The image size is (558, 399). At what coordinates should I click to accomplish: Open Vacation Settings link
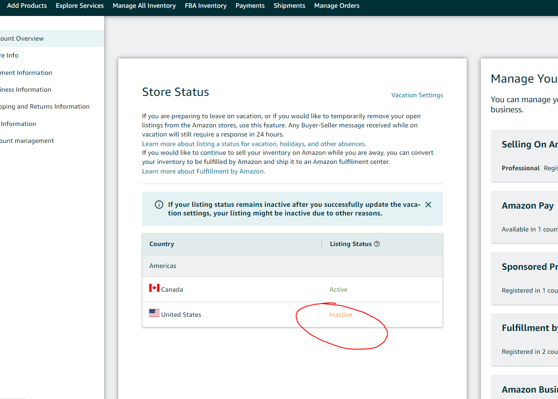coord(417,95)
